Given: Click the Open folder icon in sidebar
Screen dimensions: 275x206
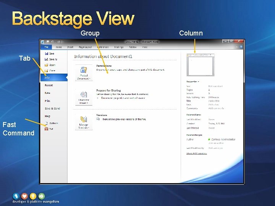Looking at the screenshot, I should click(47, 65).
